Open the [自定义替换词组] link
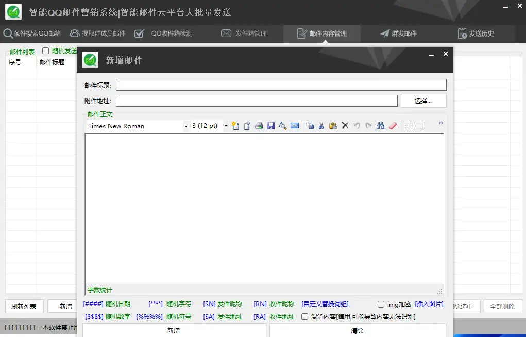 point(325,304)
